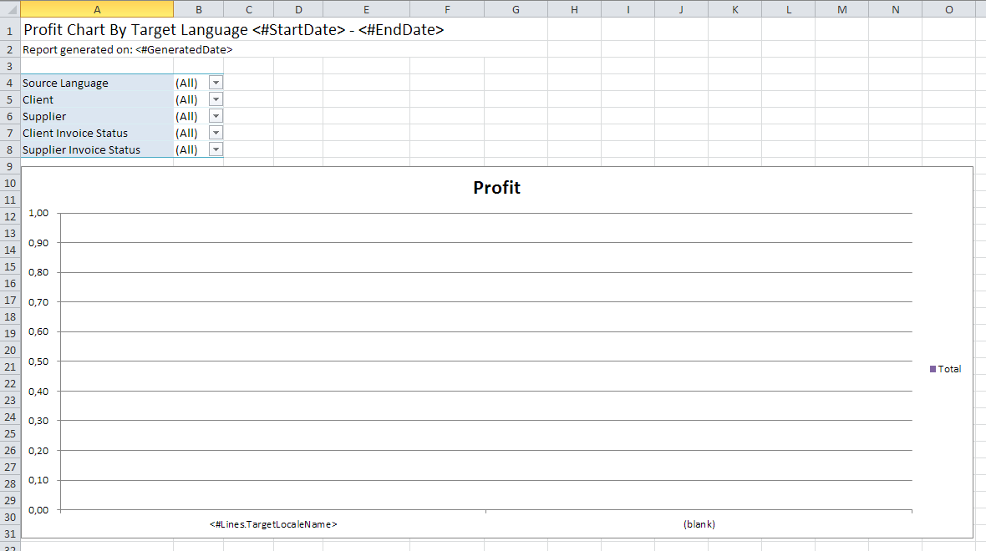Select column B header
986x551 pixels.
pos(198,8)
